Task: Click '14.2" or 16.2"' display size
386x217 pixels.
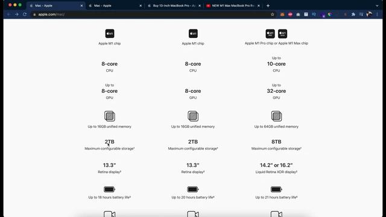Action: tap(276, 165)
